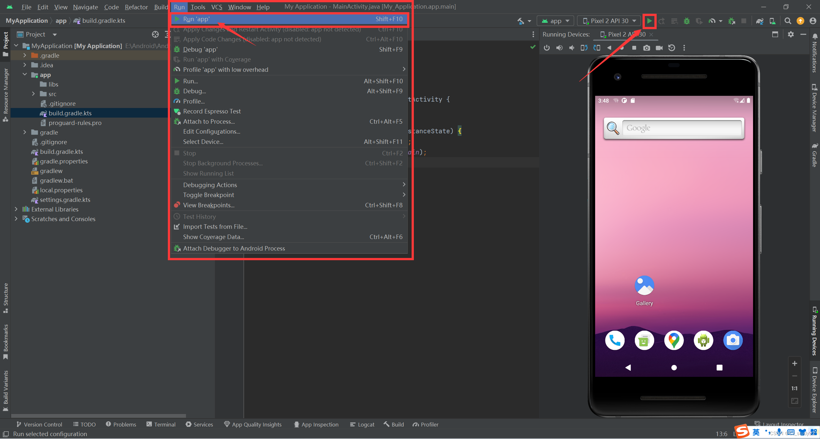This screenshot has height=439, width=820.
Task: Open the Logcat tool window
Action: click(x=362, y=424)
